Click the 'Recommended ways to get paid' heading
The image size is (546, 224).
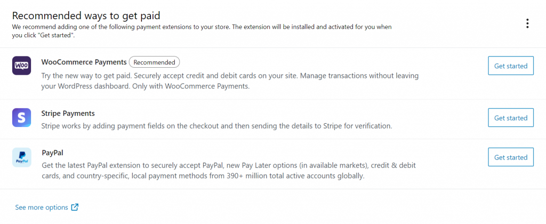86,15
